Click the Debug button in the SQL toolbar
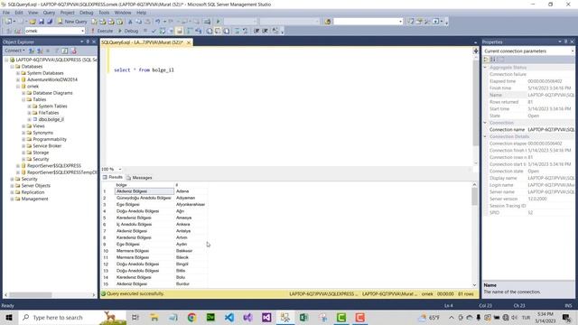578x325 pixels. point(128,31)
